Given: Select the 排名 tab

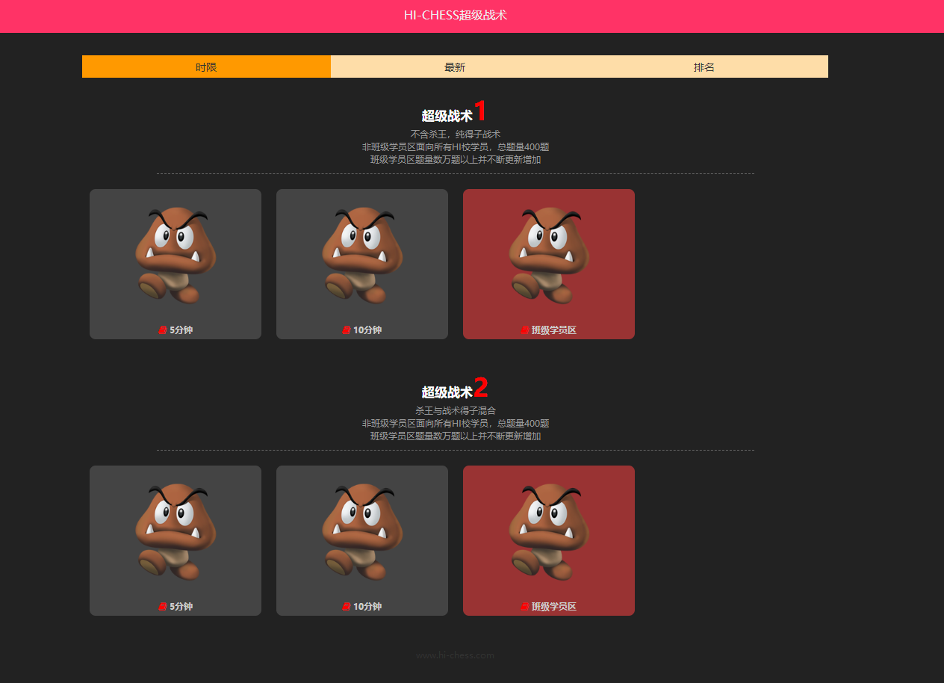Looking at the screenshot, I should click(704, 67).
